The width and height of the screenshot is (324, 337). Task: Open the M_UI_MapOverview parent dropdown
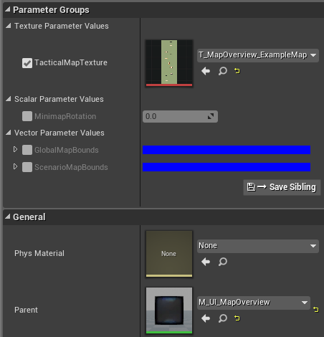(254, 303)
